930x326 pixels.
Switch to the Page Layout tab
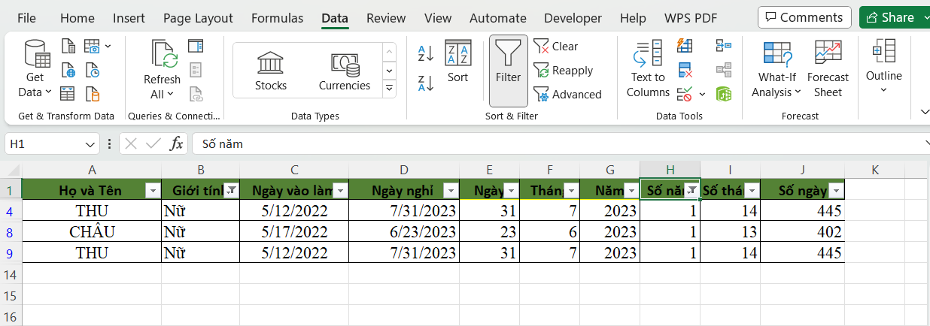point(198,18)
